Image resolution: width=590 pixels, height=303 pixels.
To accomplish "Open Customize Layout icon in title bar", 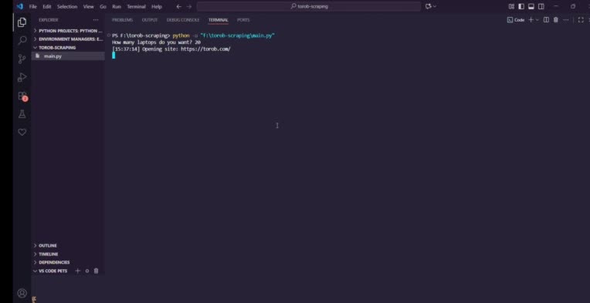I will pyautogui.click(x=511, y=6).
